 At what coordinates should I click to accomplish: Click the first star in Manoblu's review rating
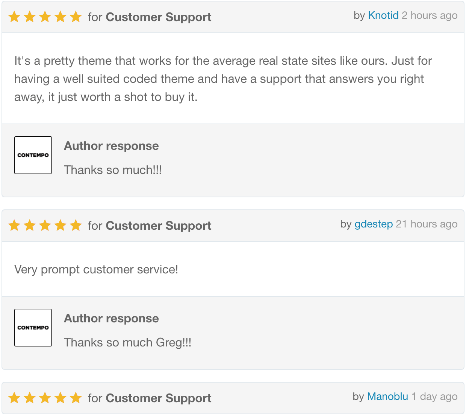click(x=14, y=398)
